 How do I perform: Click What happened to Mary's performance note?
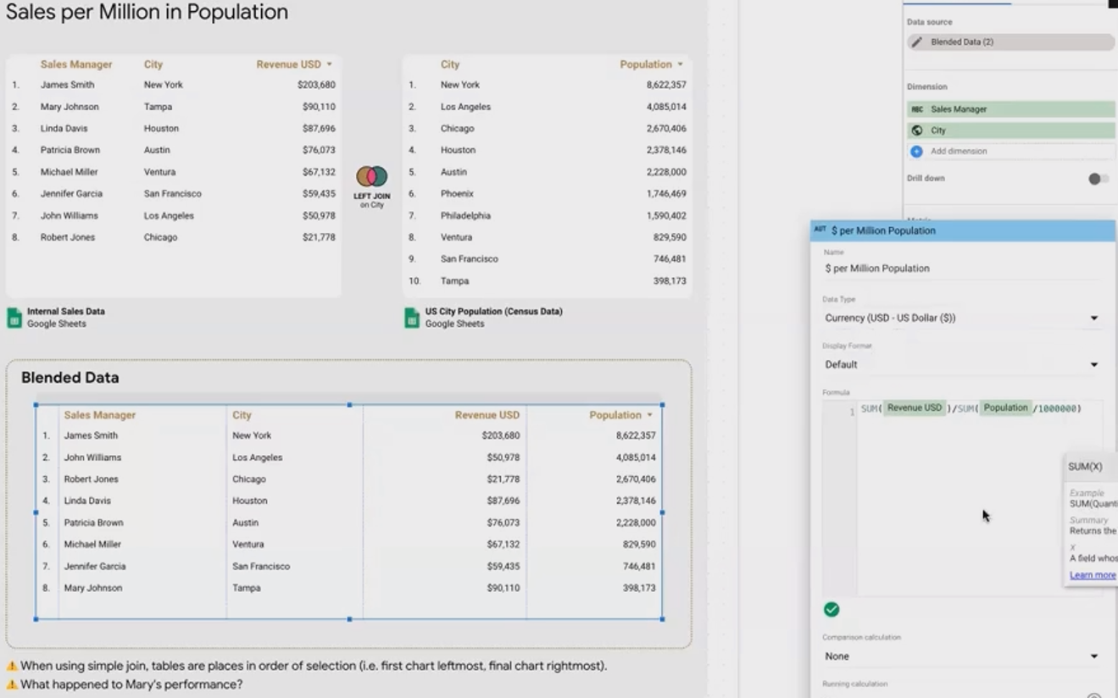131,684
